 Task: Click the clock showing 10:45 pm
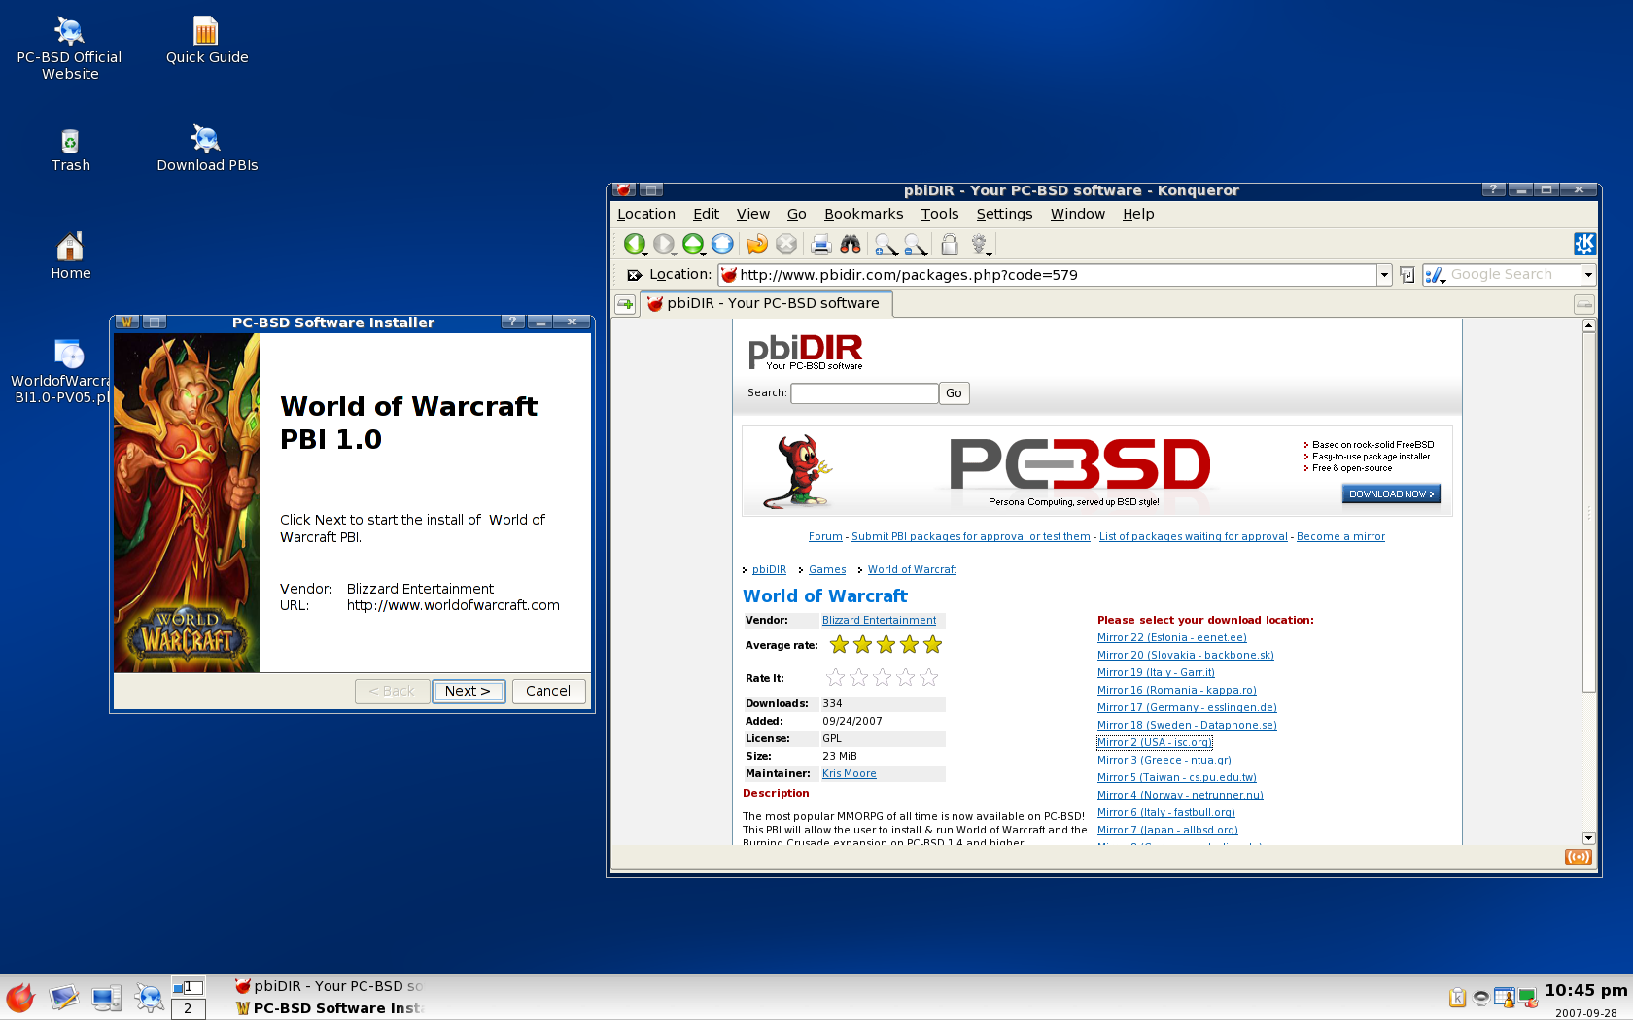click(1585, 990)
